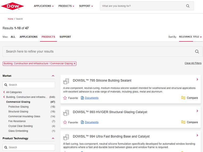
Task: Click the Dow logo
Action: pyautogui.click(x=12, y=6)
